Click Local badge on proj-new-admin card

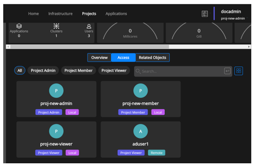point(72,112)
